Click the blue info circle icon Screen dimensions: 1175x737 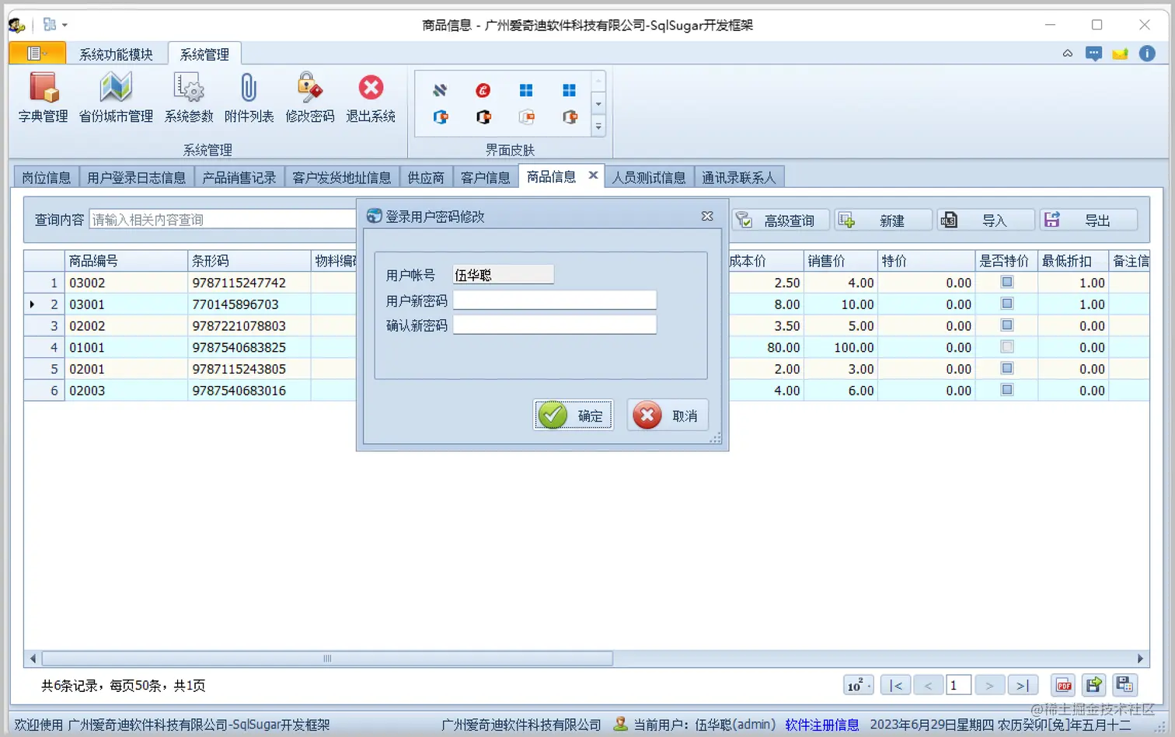[x=1147, y=54]
